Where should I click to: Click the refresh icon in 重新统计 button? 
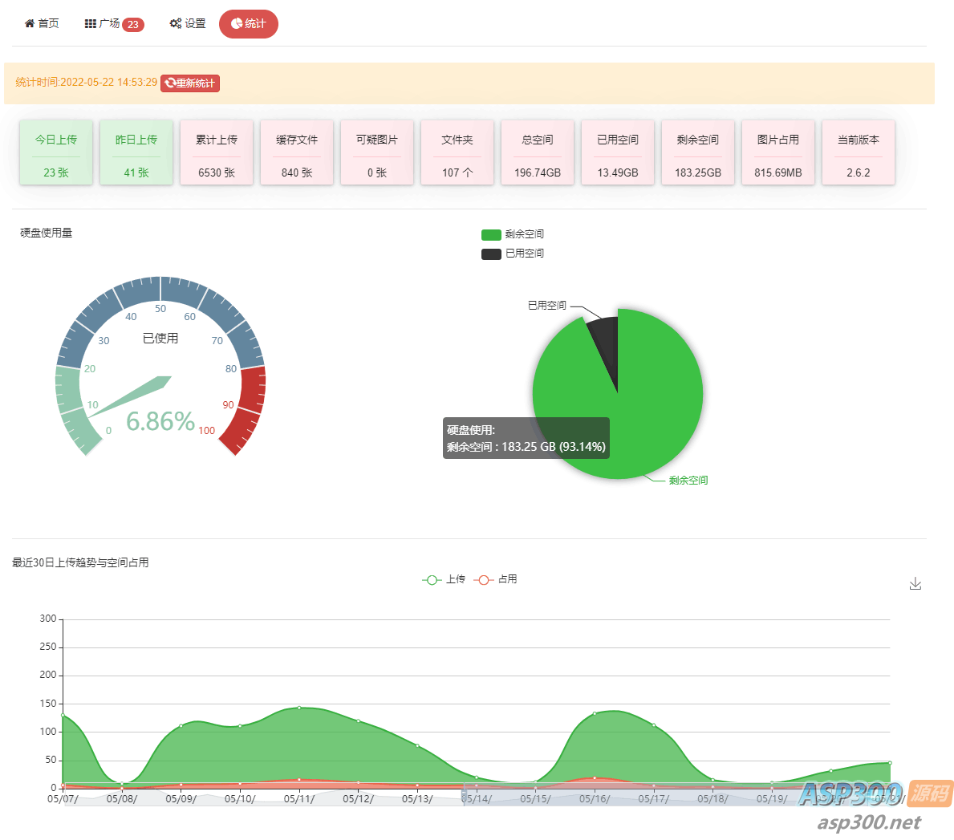170,83
